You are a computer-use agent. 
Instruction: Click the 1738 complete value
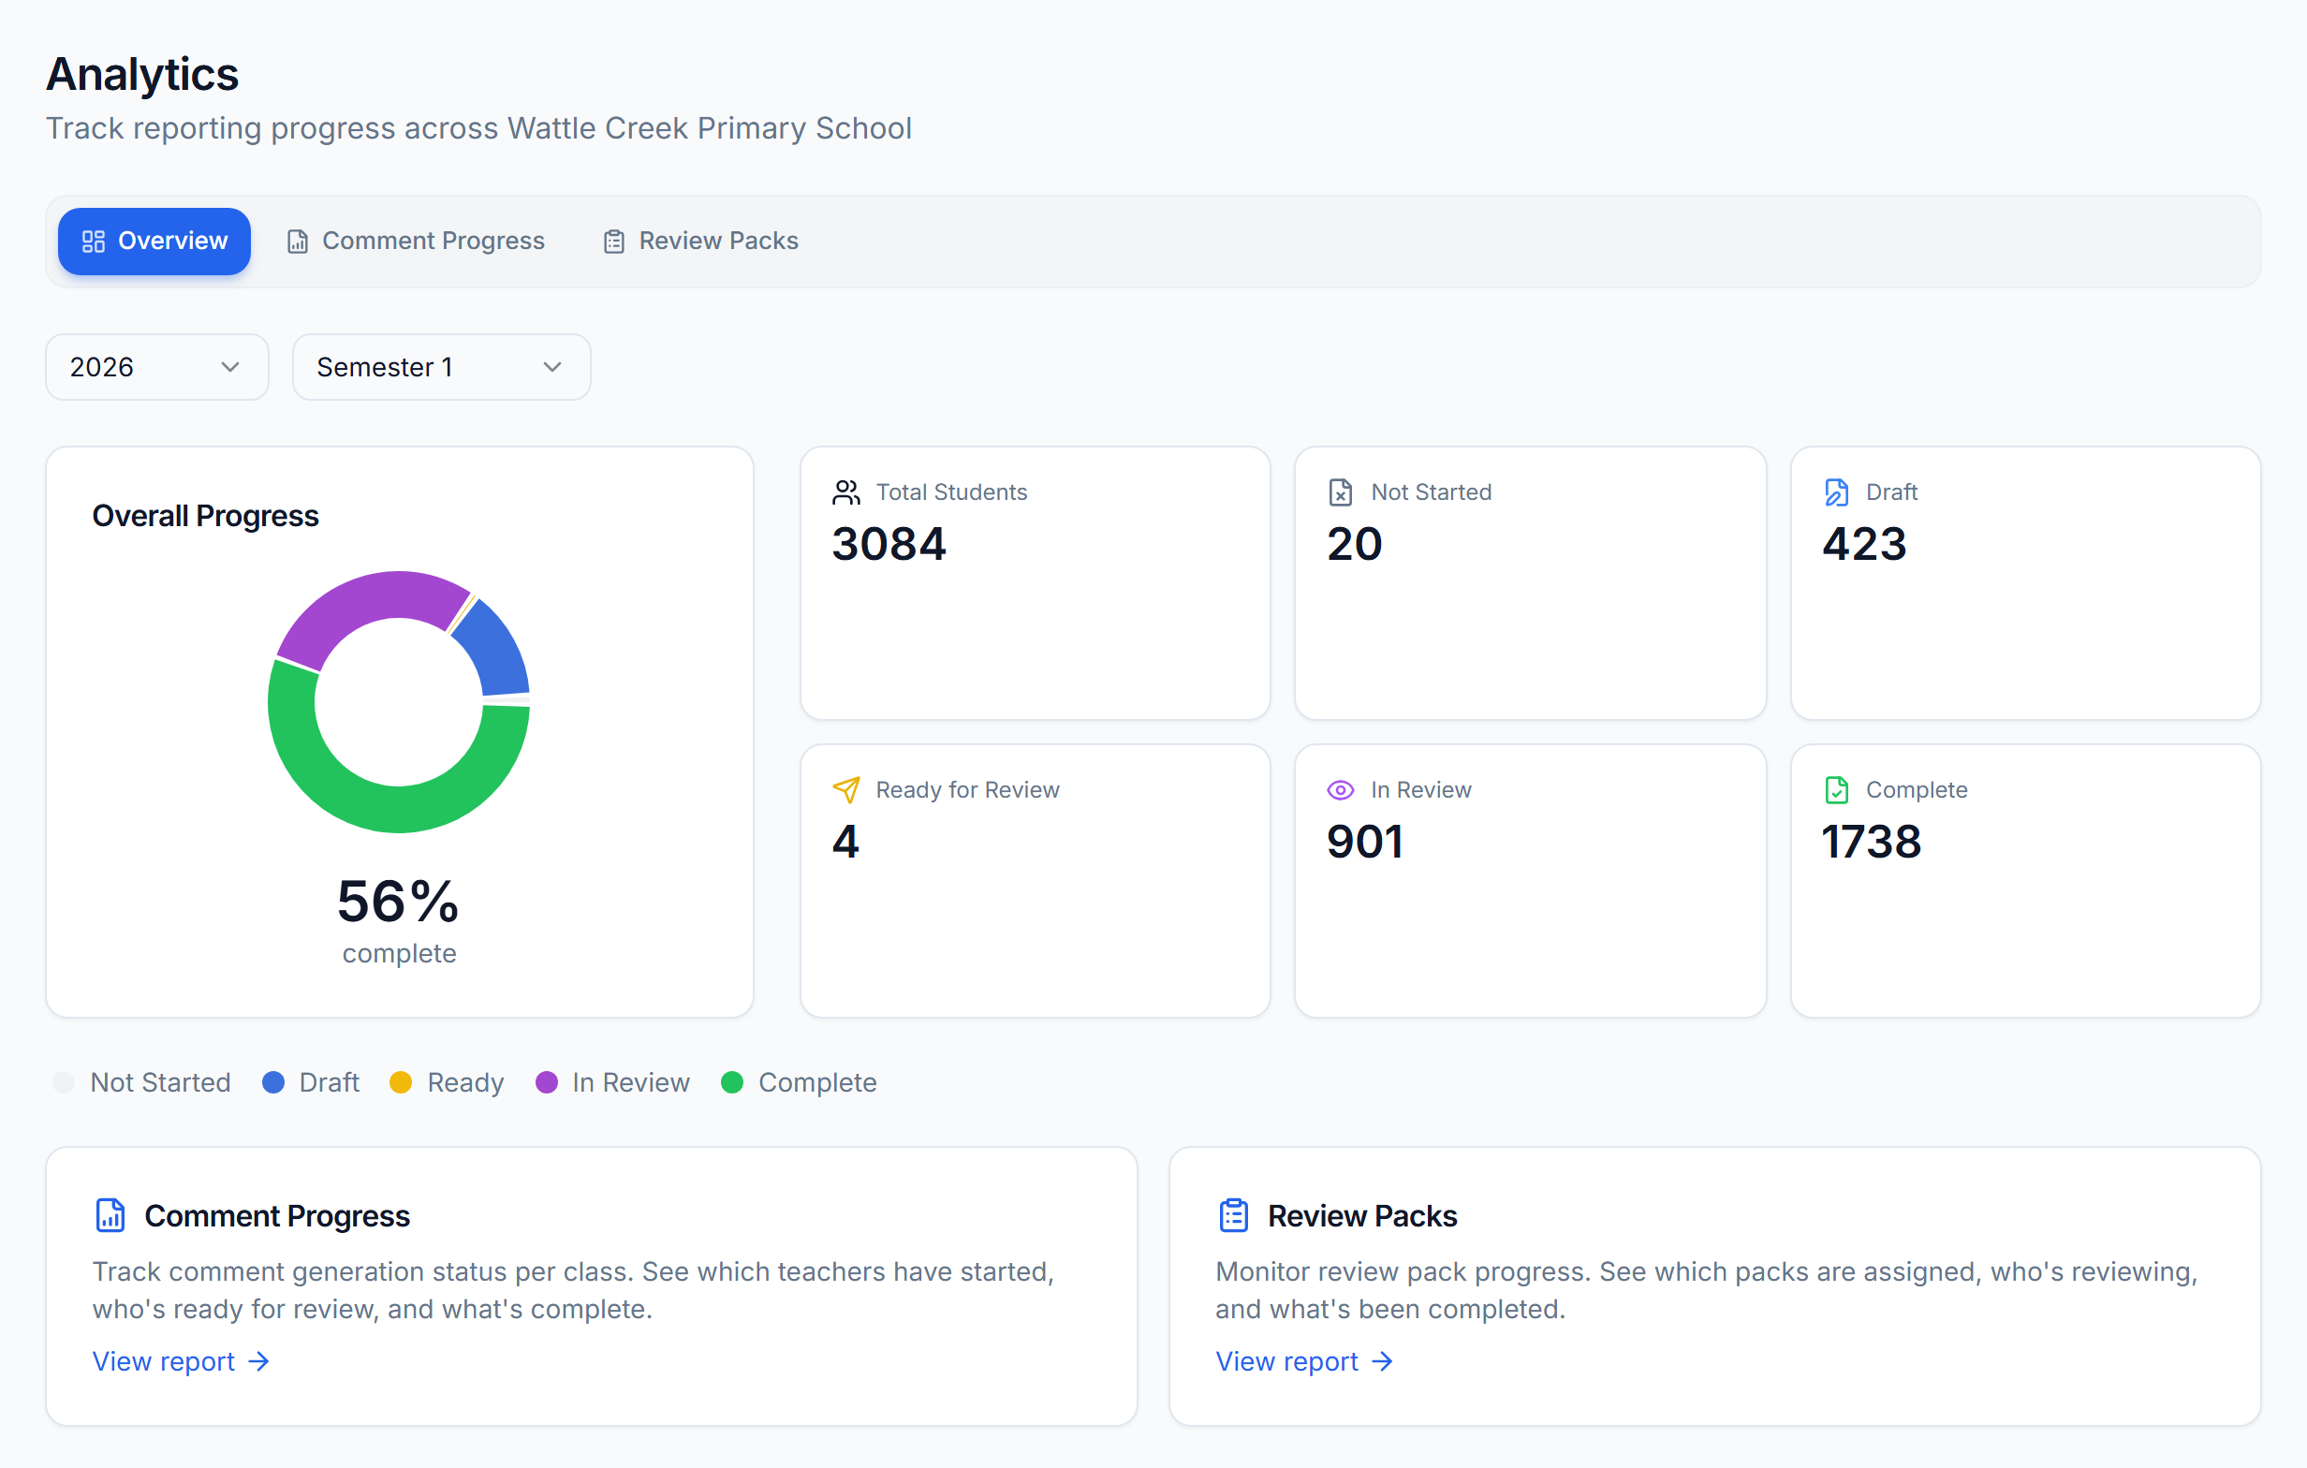pos(1871,843)
